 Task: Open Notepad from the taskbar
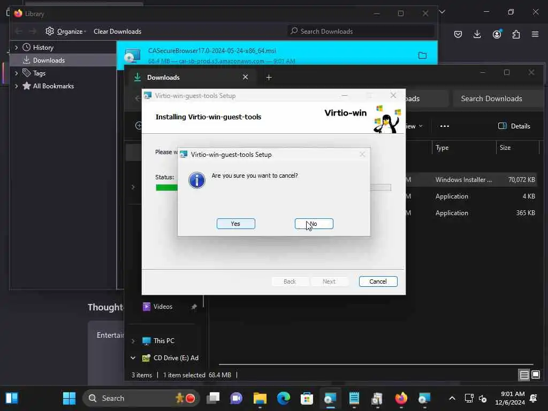354,398
